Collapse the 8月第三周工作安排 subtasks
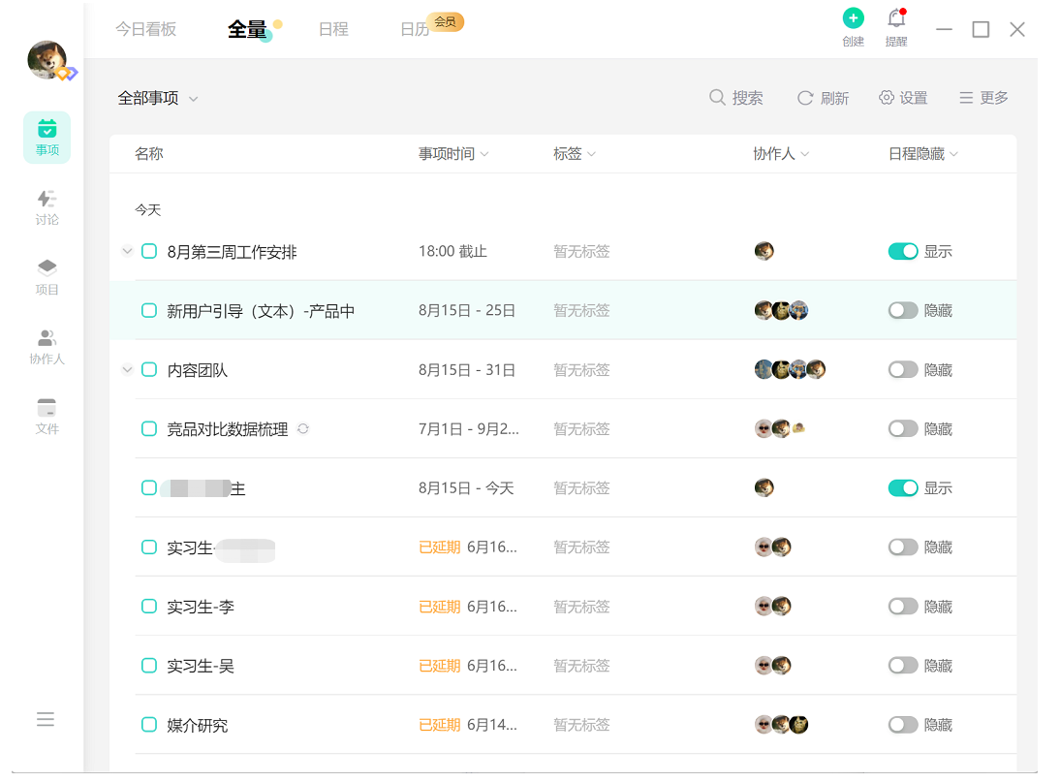This screenshot has width=1060, height=782. pyautogui.click(x=127, y=252)
